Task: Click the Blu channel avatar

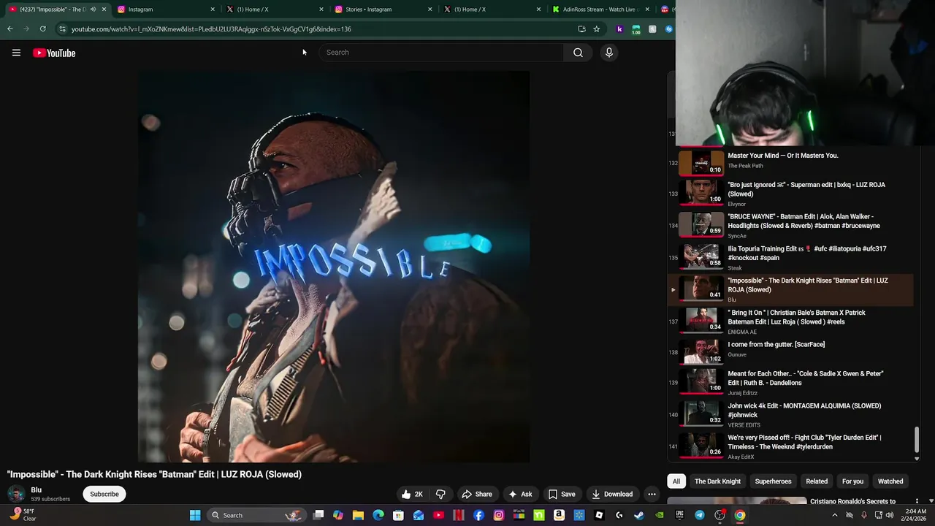Action: coord(15,494)
